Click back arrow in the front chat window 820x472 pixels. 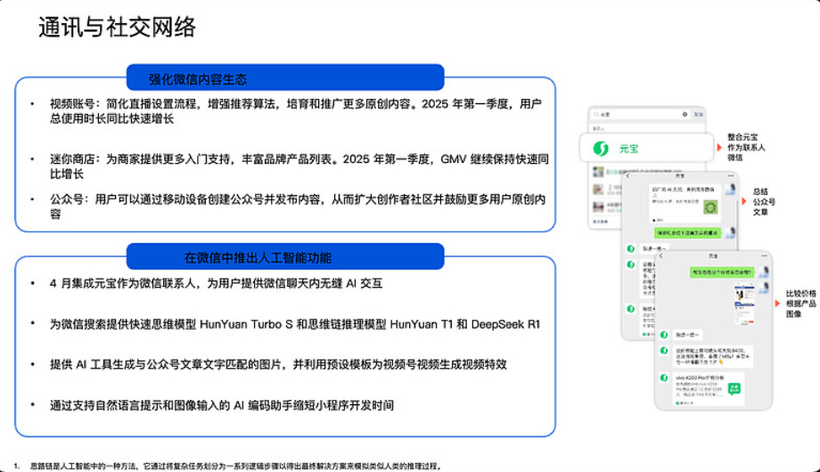point(661,256)
